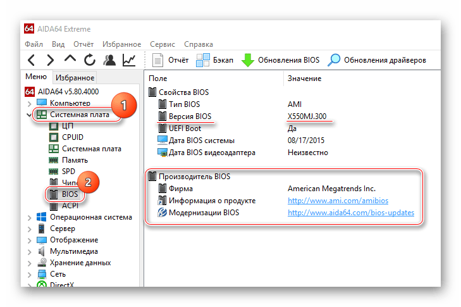Go forward with the right arrow toolbar icon
The image size is (461, 307).
tap(51, 60)
